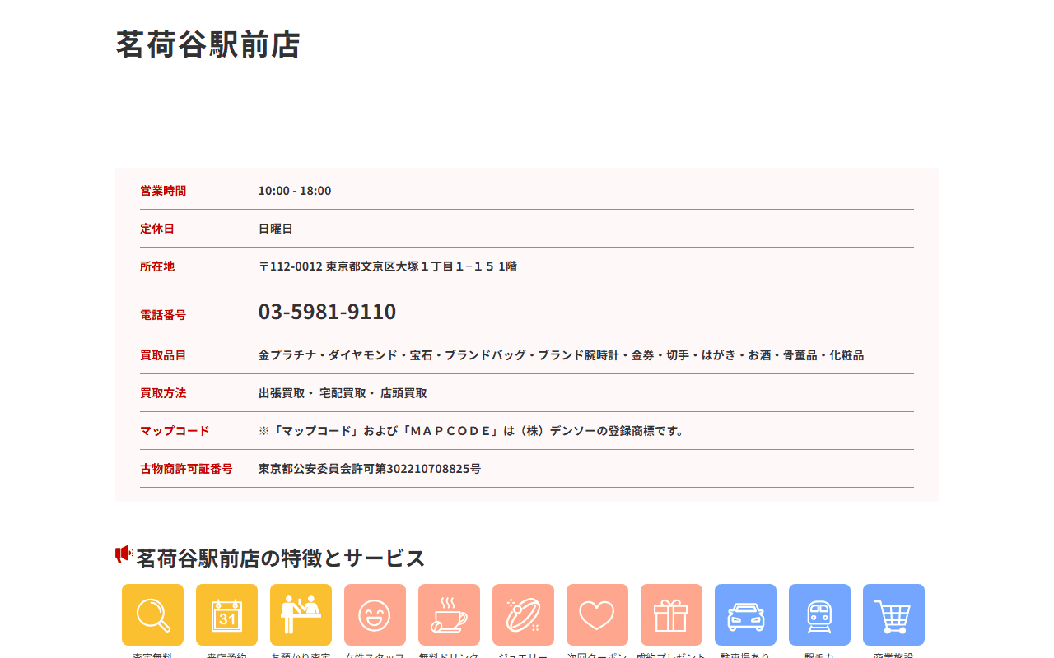Click the 茗荷谷駅前店の特徴とサービス heading
This screenshot has width=1054, height=658.
(x=281, y=558)
